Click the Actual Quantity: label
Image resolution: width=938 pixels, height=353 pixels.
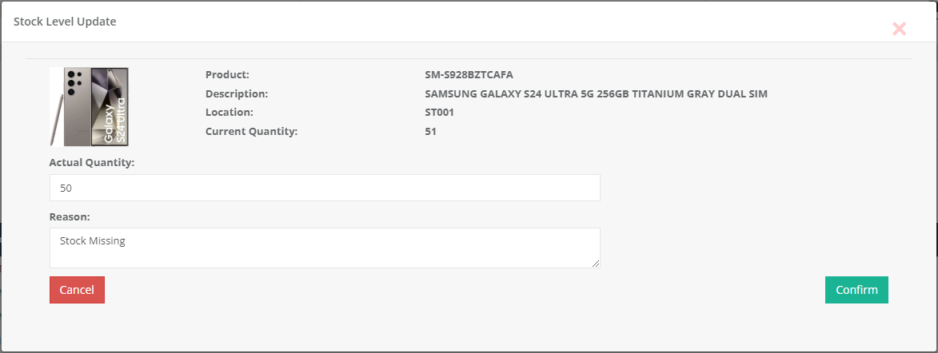pos(92,162)
